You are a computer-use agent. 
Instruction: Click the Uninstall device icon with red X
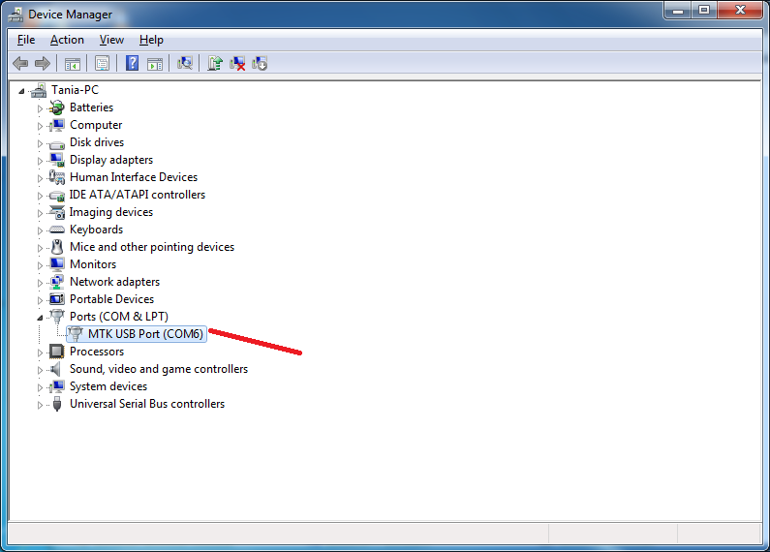point(237,64)
